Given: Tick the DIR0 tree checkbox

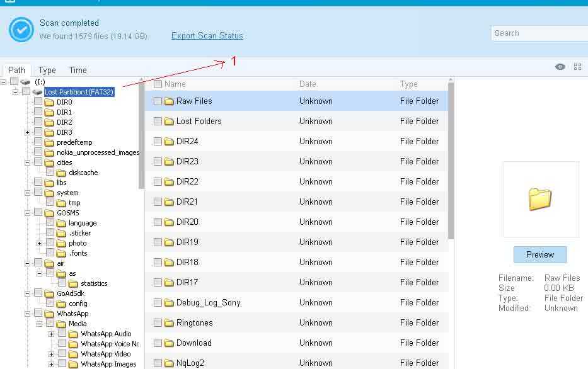Looking at the screenshot, I should tap(38, 101).
